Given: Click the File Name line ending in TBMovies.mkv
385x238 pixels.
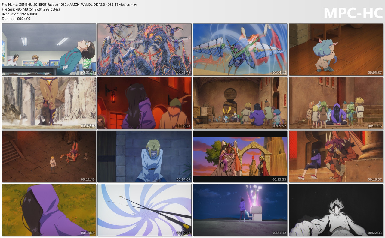Looking at the screenshot, I should [x=69, y=5].
